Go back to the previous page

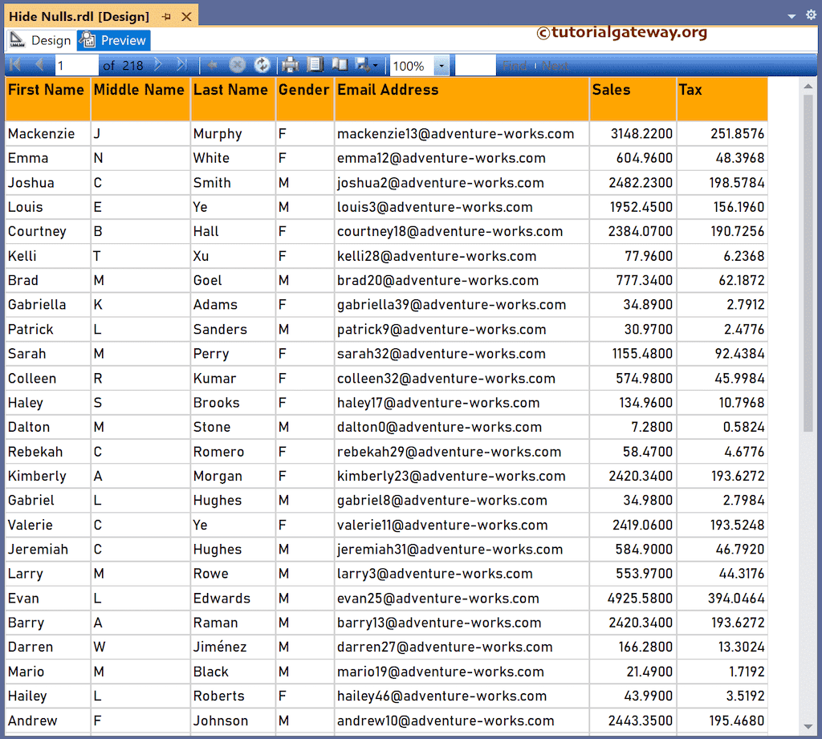click(x=40, y=65)
